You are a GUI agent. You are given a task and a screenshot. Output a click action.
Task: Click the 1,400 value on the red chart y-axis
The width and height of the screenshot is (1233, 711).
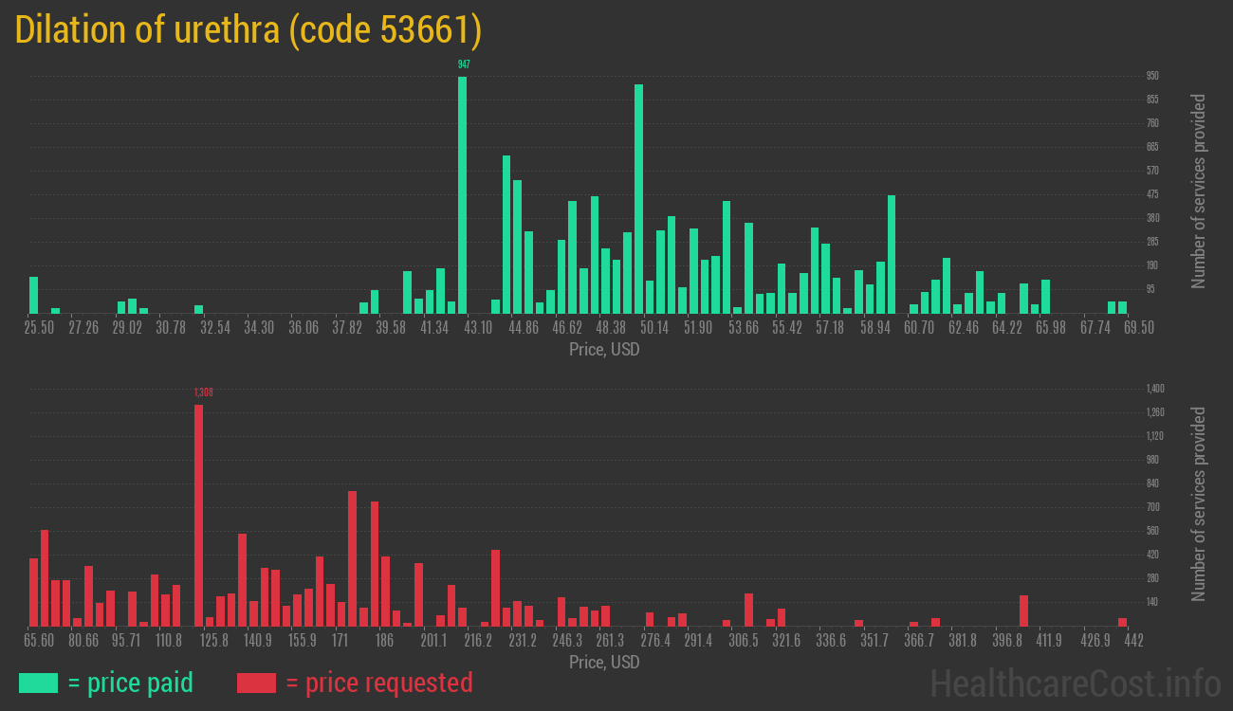pyautogui.click(x=1154, y=389)
